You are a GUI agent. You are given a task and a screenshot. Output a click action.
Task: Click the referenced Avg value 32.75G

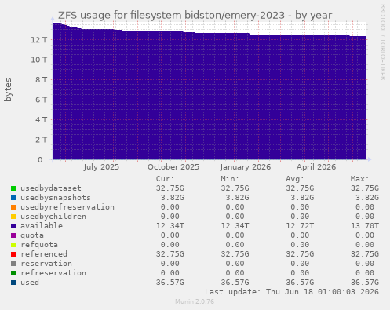[300, 254]
